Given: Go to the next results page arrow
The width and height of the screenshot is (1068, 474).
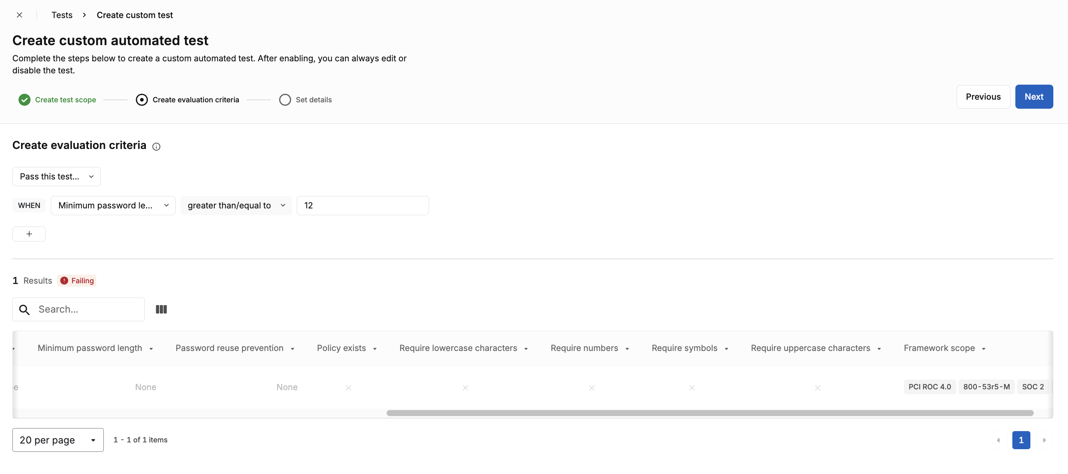Looking at the screenshot, I should 1044,440.
